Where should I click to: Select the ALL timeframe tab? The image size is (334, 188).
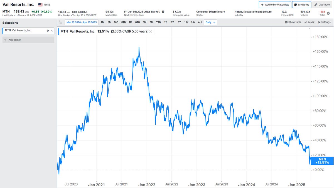click(x=200, y=22)
